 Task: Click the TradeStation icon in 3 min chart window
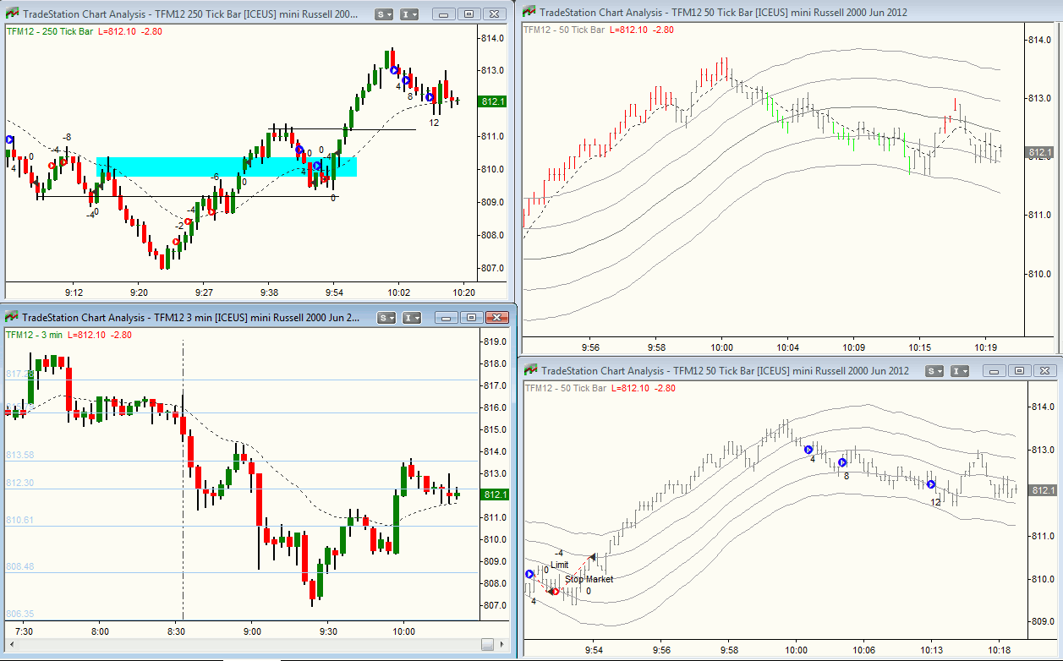coord(11,317)
